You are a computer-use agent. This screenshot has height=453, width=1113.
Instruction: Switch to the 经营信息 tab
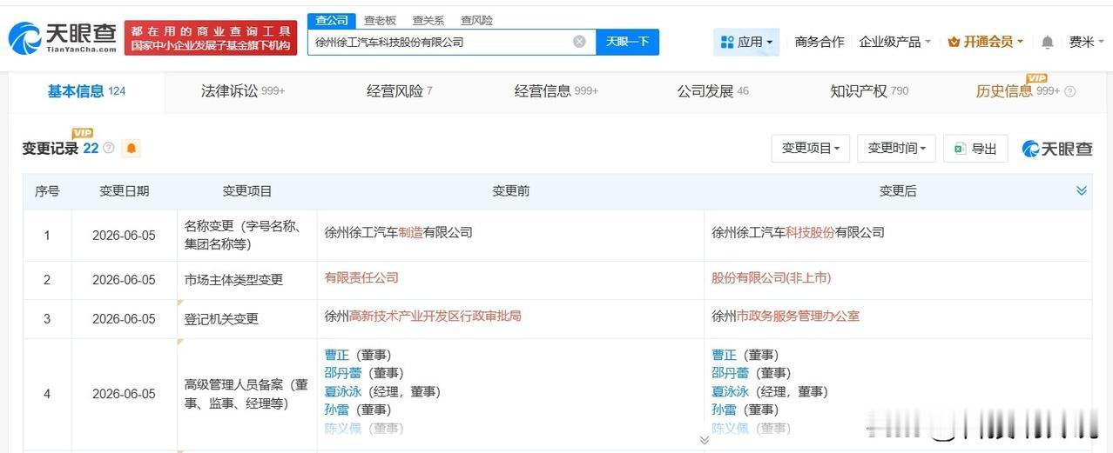click(x=556, y=91)
